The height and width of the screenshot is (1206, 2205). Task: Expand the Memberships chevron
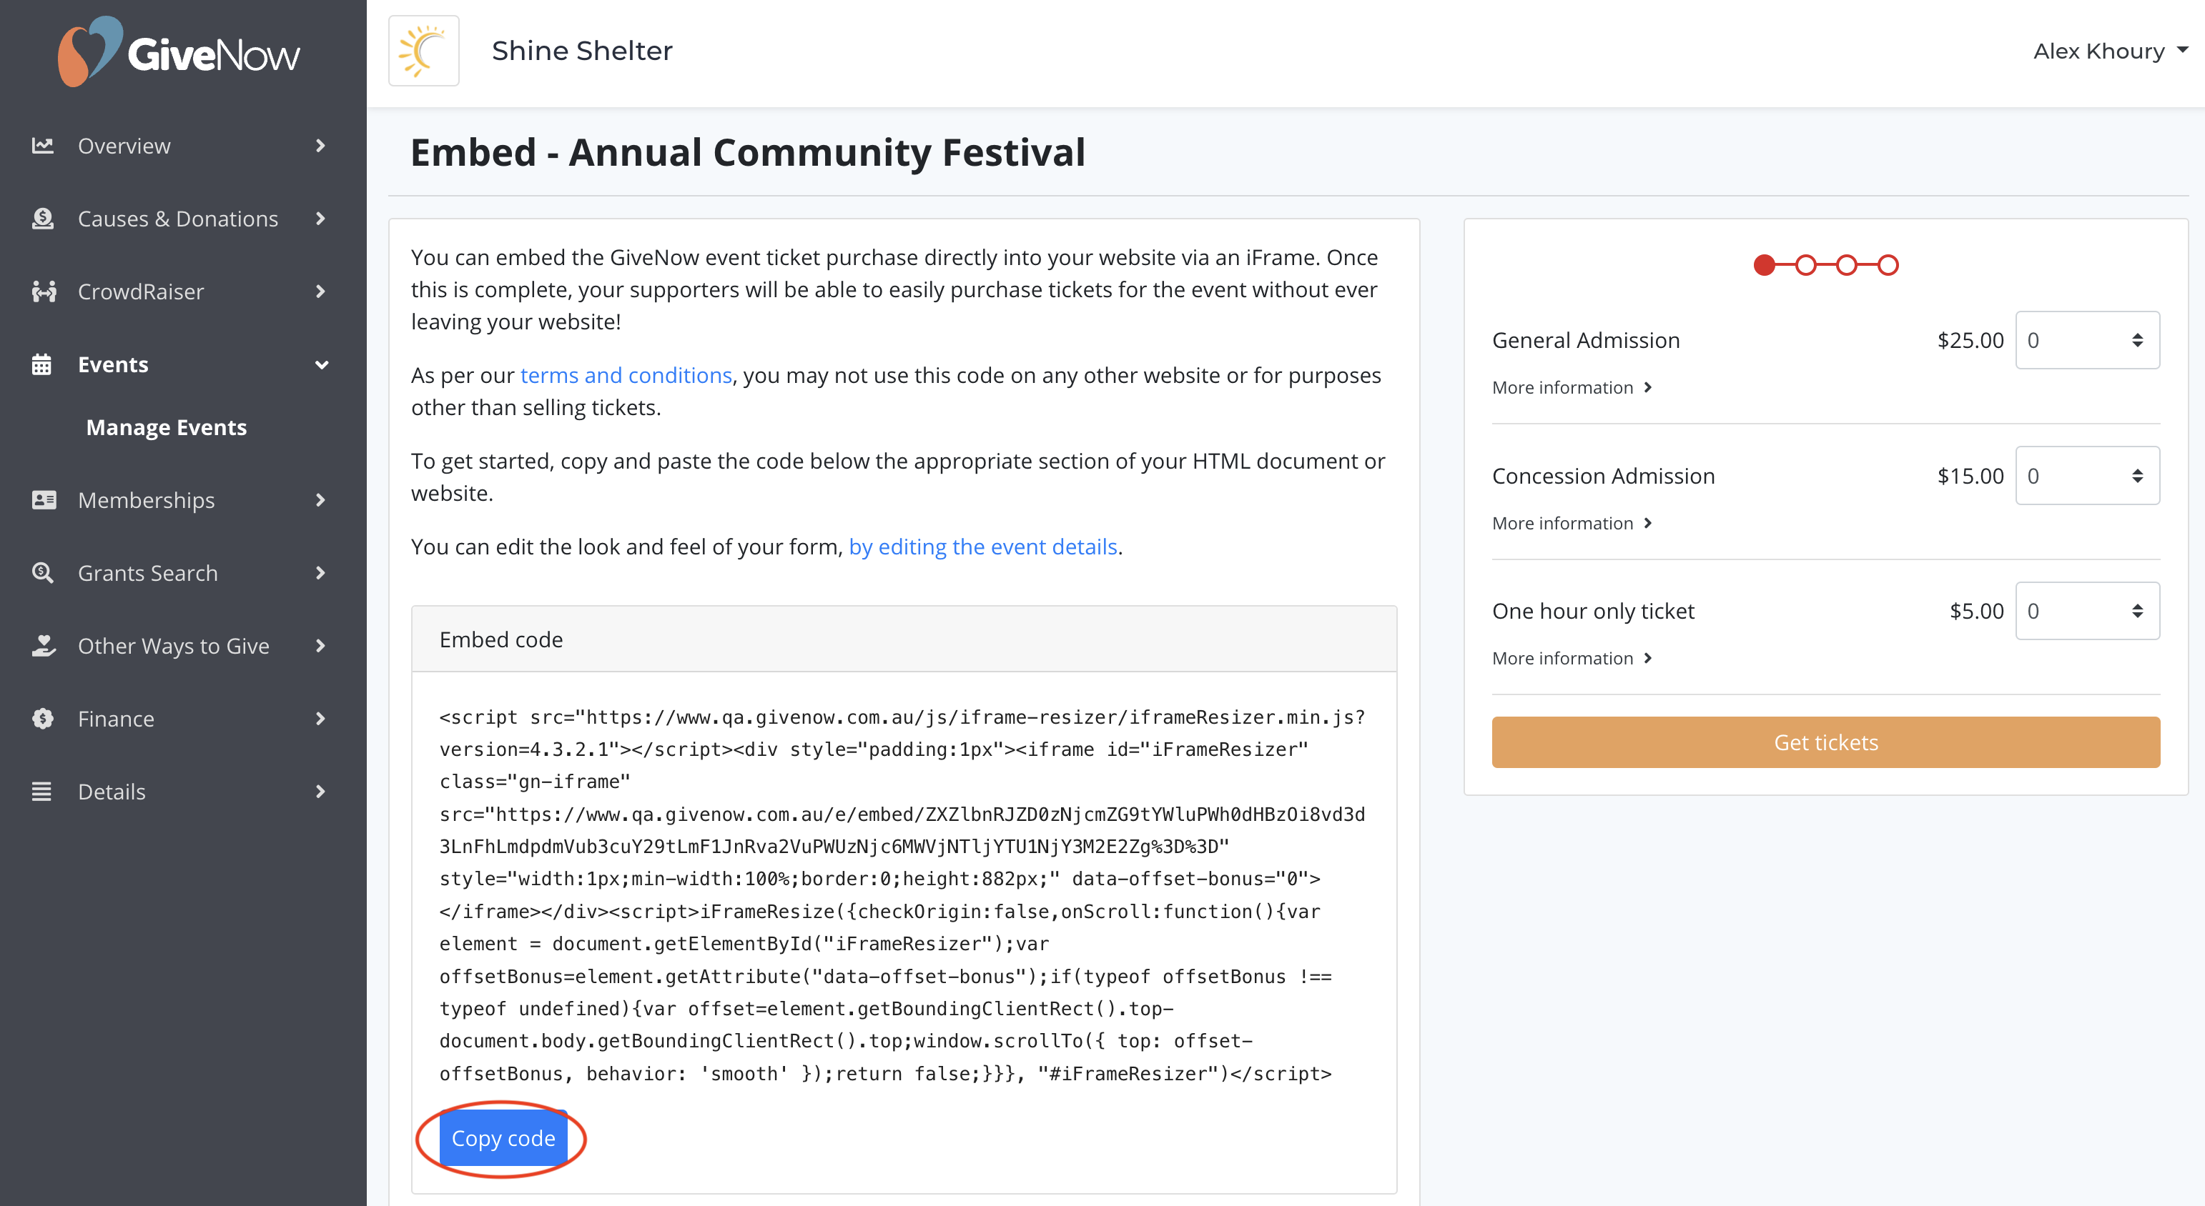pyautogui.click(x=320, y=500)
